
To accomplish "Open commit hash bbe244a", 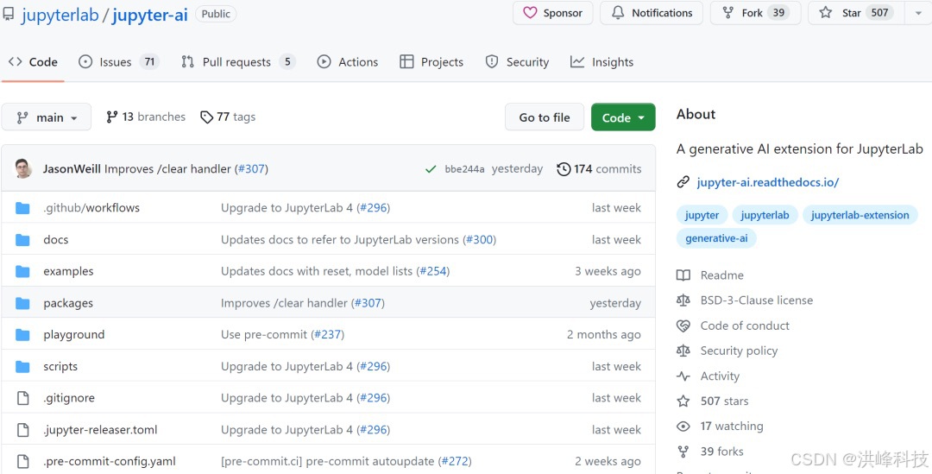I will [465, 169].
